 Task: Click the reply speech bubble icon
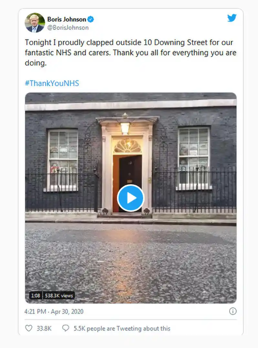(x=66, y=328)
